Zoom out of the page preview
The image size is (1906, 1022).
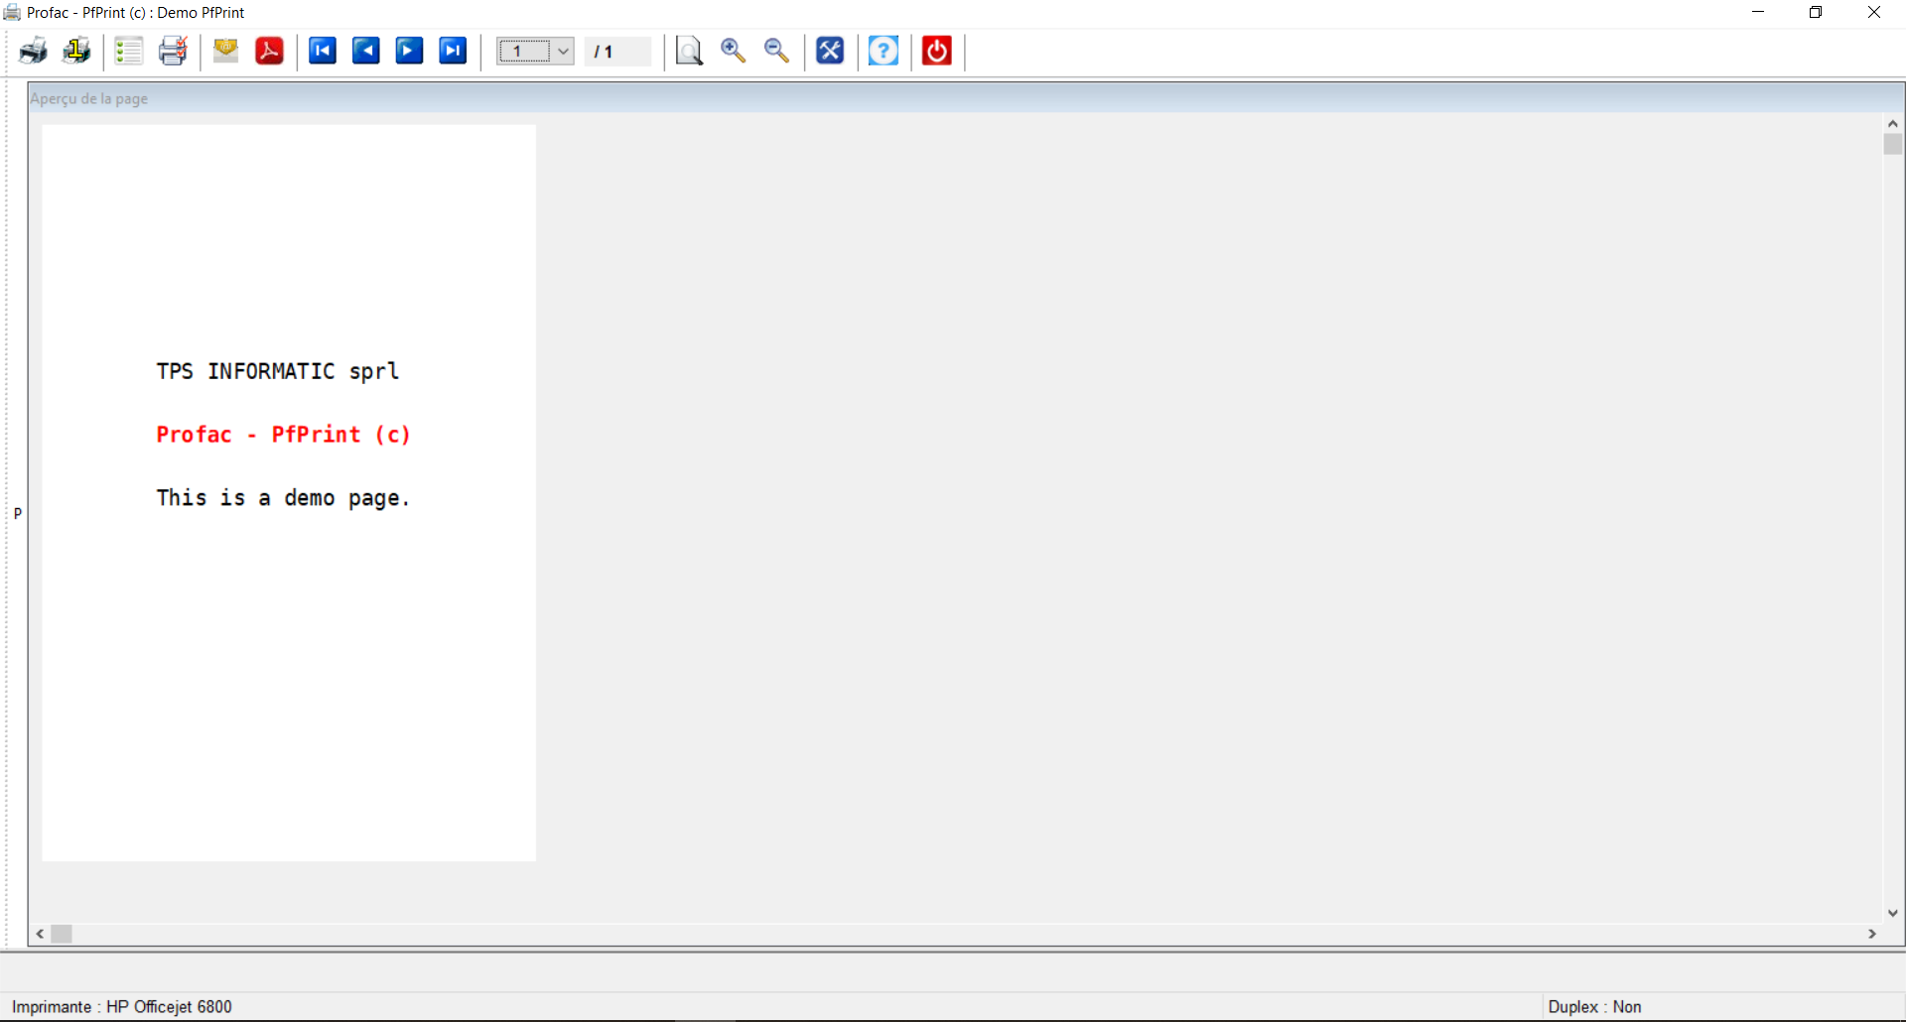pos(776,51)
